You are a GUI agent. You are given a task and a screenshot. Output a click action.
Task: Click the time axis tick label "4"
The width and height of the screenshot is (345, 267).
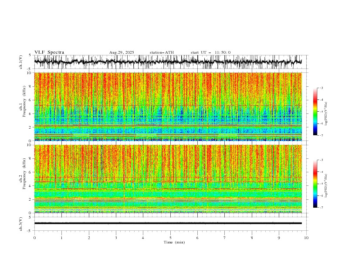click(143, 238)
